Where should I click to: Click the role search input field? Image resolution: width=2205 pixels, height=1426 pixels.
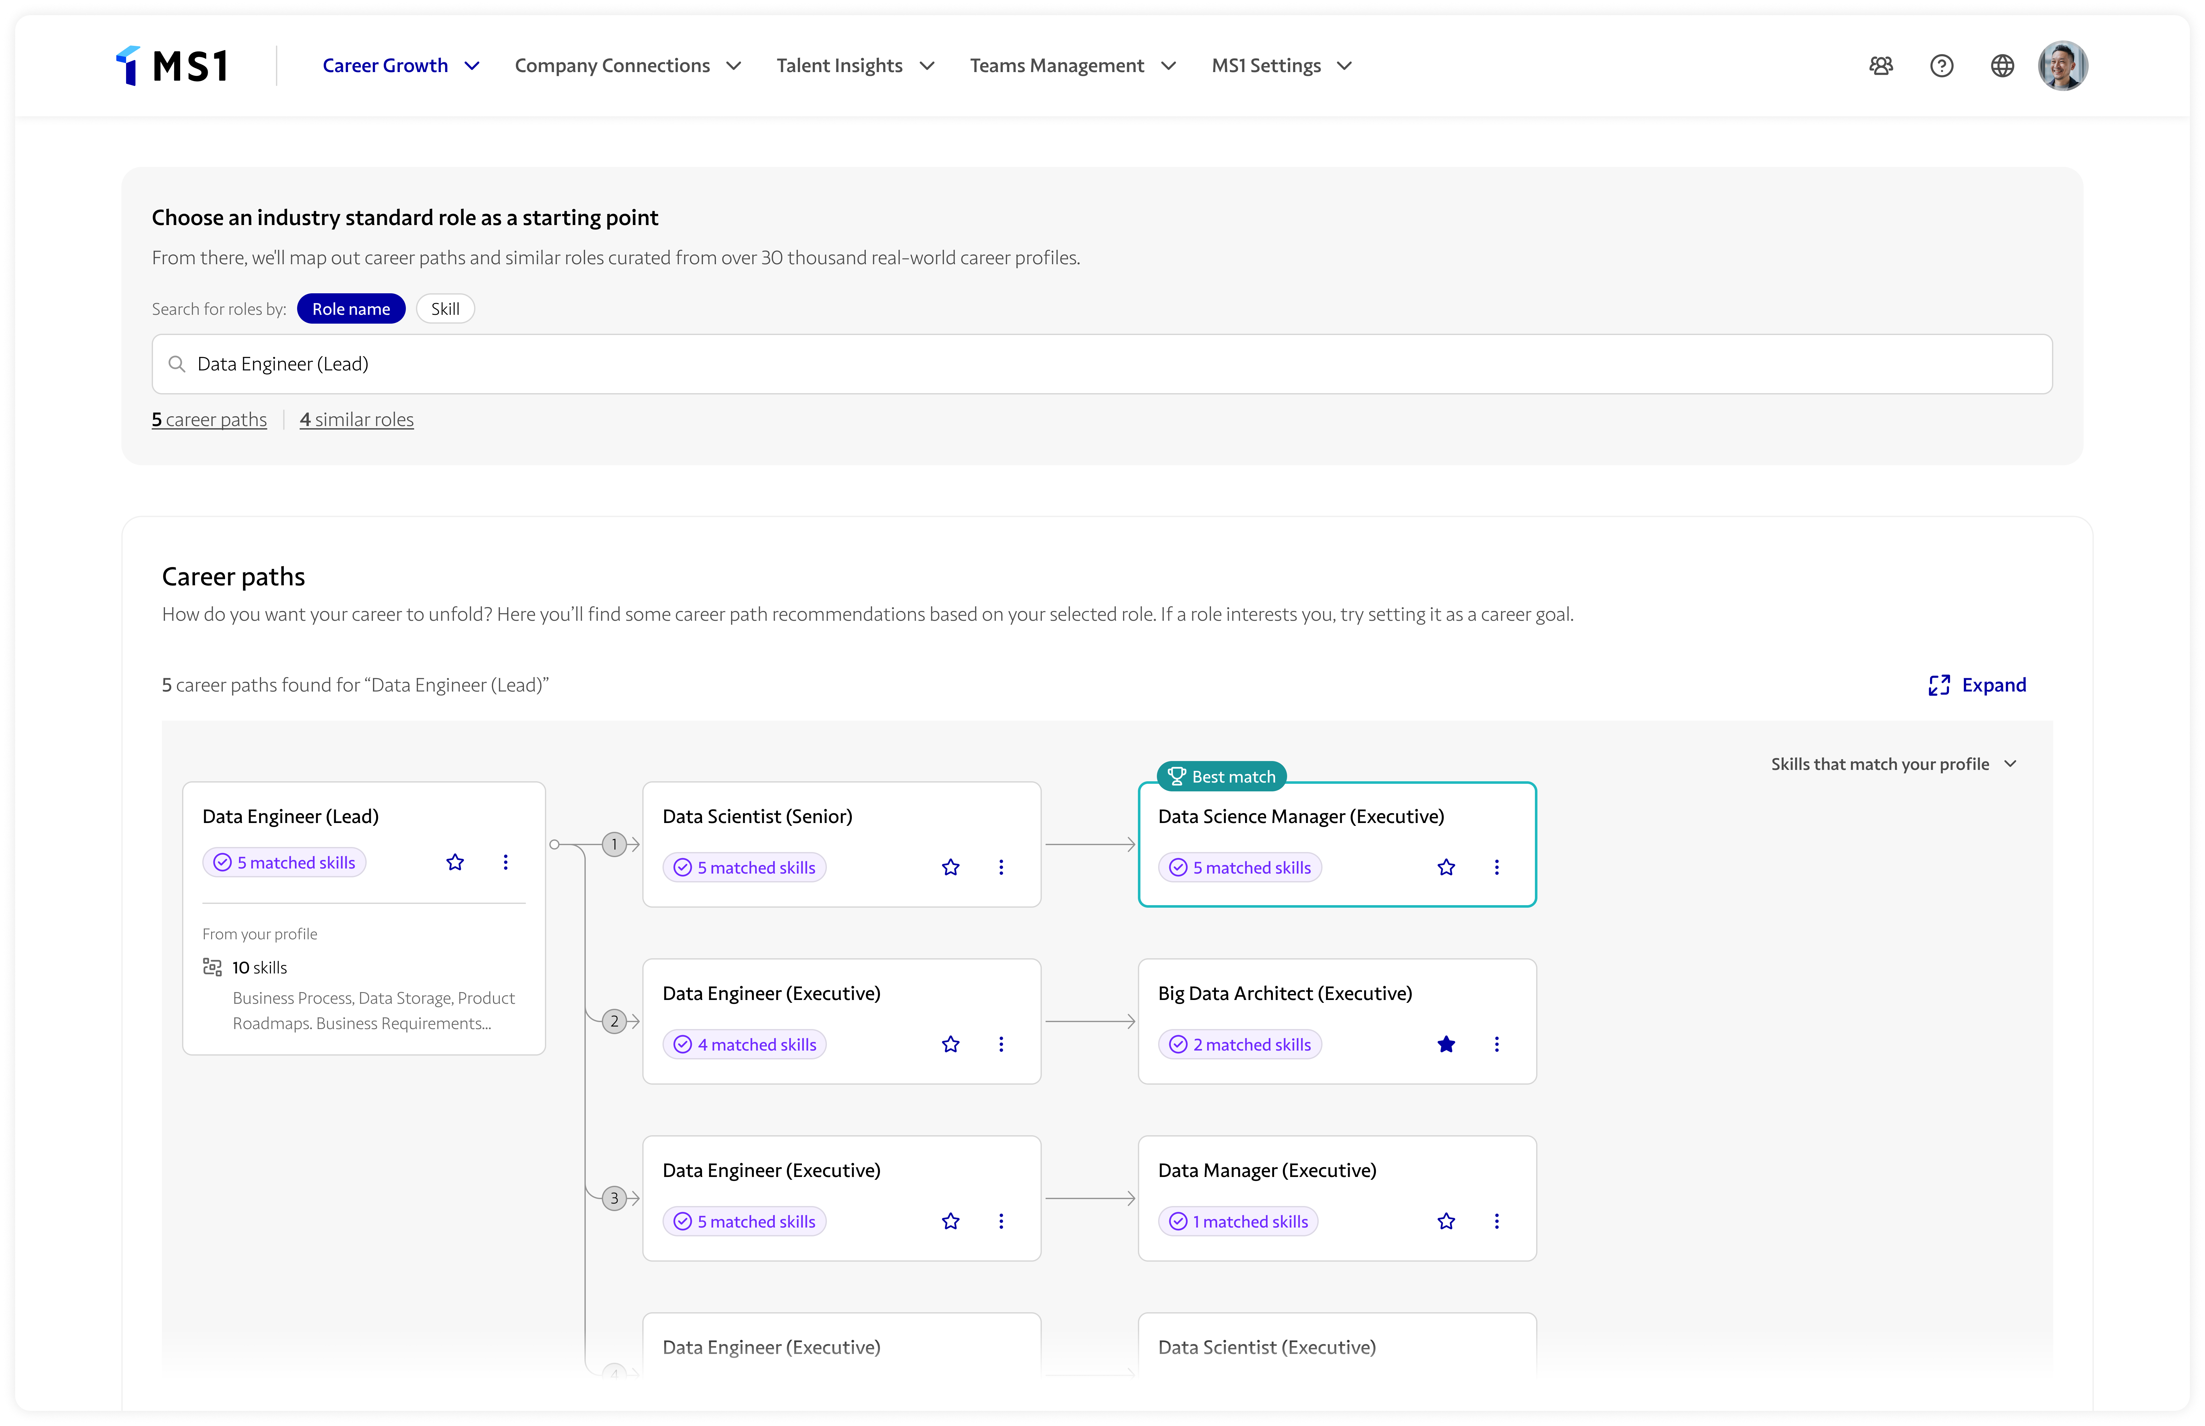point(1102,364)
